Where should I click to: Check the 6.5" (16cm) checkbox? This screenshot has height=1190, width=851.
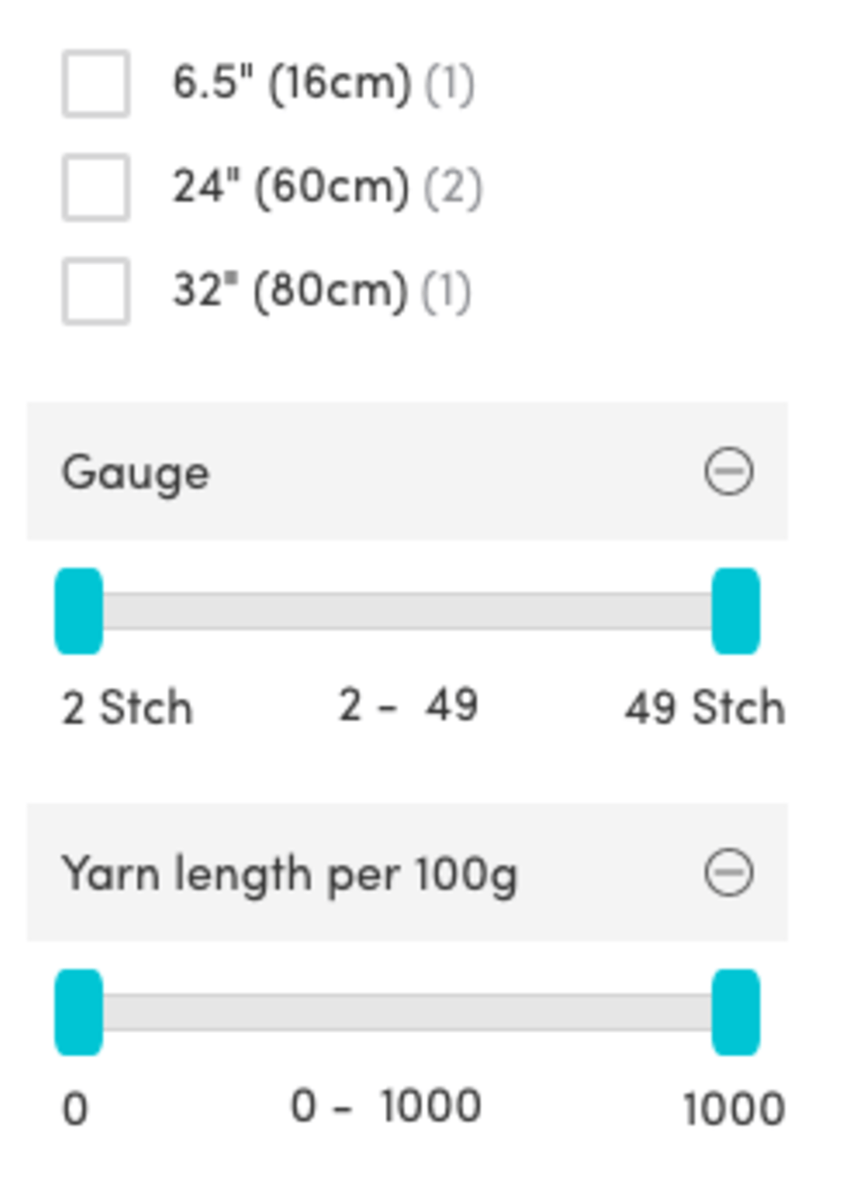click(x=96, y=84)
